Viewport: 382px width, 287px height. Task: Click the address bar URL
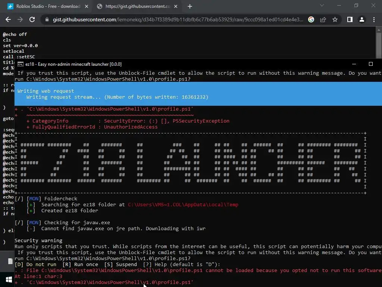tap(178, 19)
